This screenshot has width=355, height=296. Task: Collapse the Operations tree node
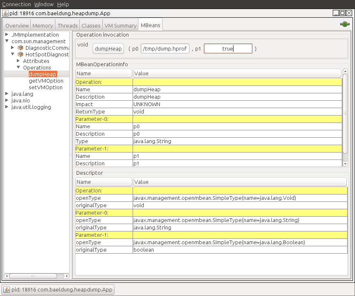tap(18, 67)
